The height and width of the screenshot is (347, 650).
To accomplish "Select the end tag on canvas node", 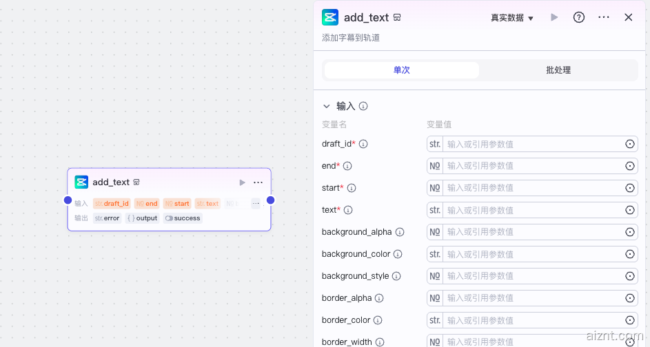I will pos(147,204).
